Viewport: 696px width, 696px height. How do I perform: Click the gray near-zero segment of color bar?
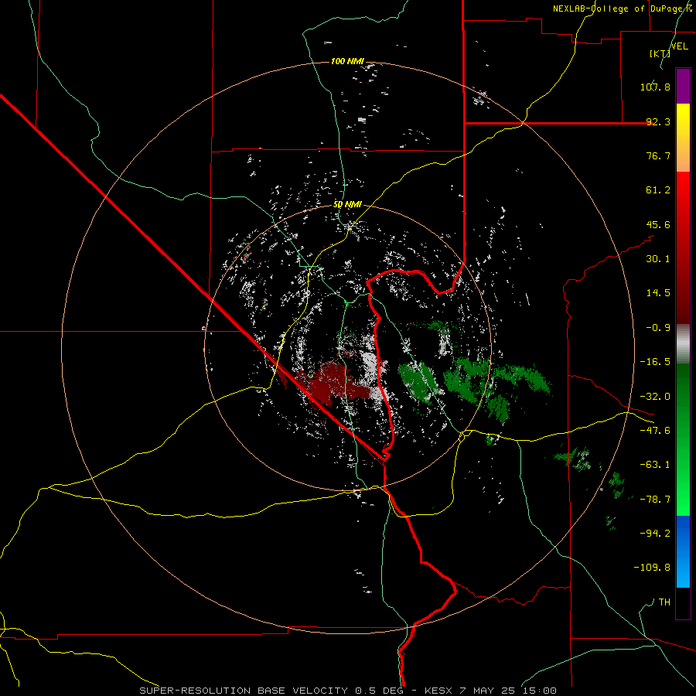click(x=683, y=344)
